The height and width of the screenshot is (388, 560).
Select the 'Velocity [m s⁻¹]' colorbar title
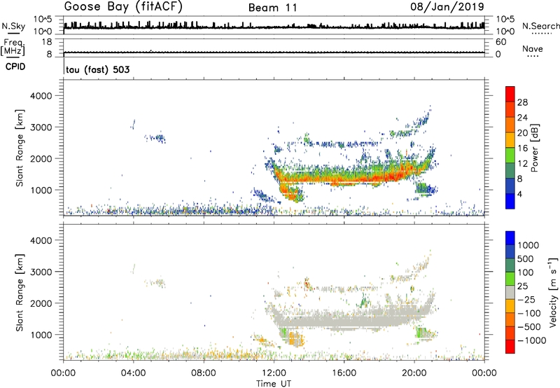(554, 292)
